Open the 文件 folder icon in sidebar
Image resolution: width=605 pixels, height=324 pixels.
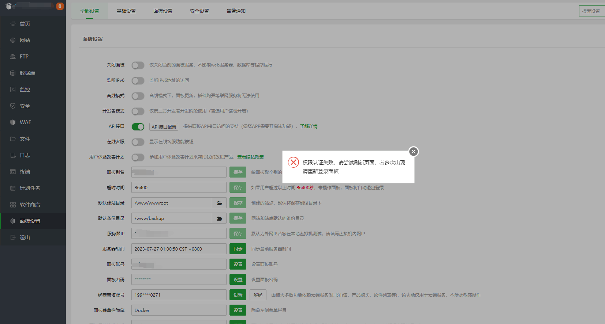pos(13,139)
